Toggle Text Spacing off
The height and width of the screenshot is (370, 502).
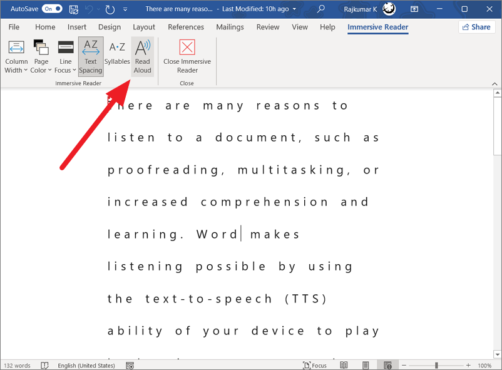click(x=91, y=56)
